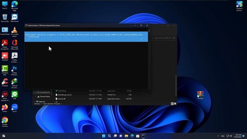247x139 pixels.
Task: Open the Adobe Photoshop desktop shortcut
Action: tap(15, 70)
